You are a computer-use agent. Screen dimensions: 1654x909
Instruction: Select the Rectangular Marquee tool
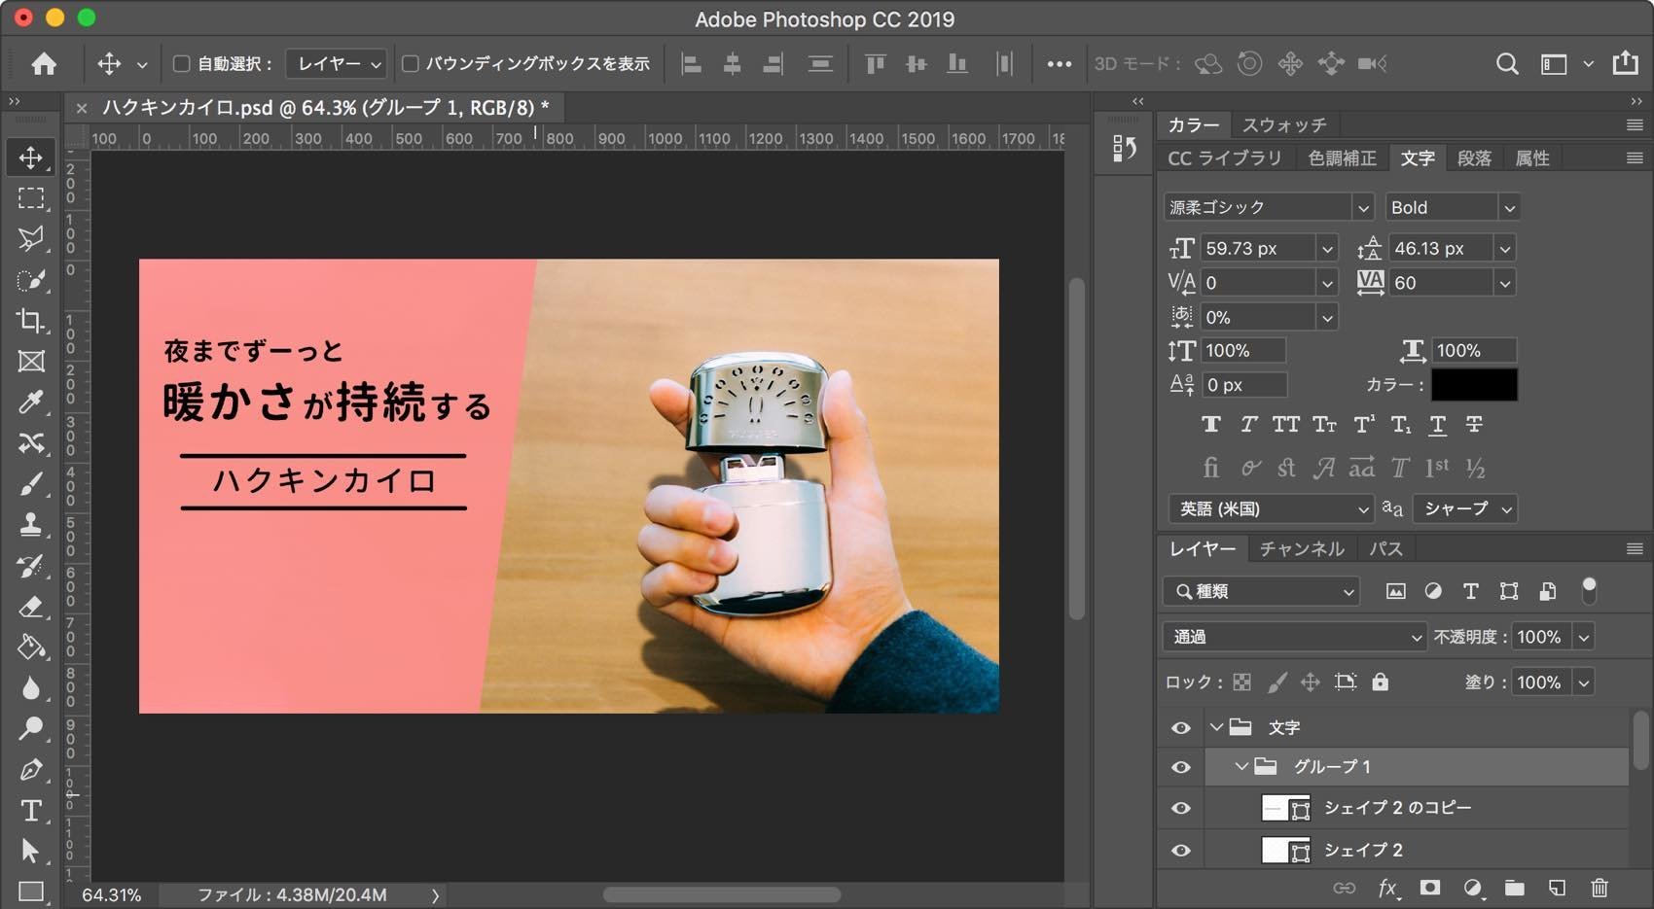point(31,198)
